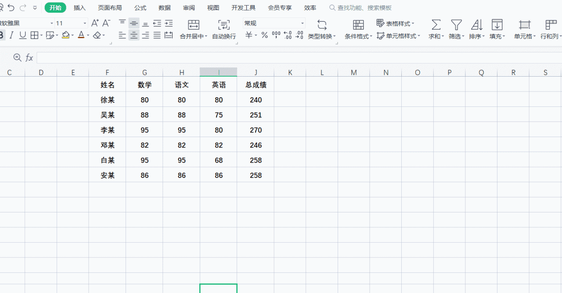Click the formula bar input field
This screenshot has height=293, width=562.
click(299, 57)
